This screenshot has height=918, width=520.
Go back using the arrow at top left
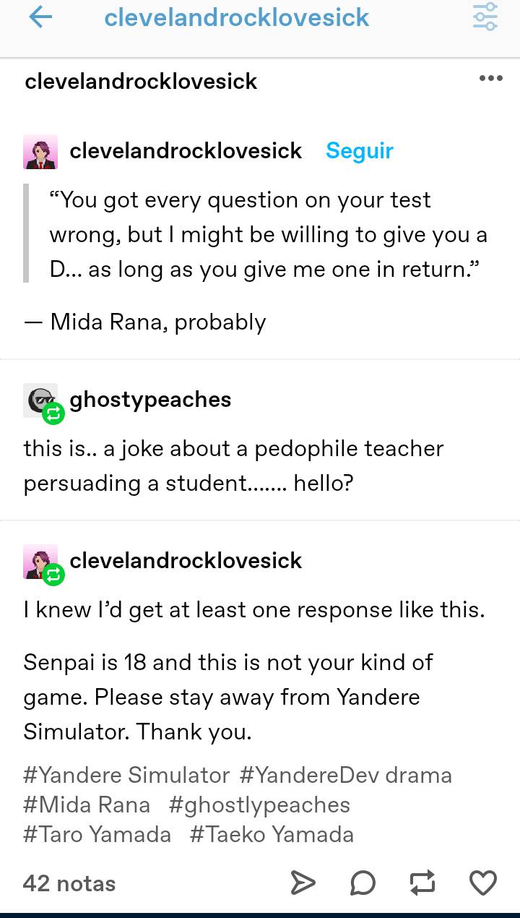pyautogui.click(x=41, y=18)
